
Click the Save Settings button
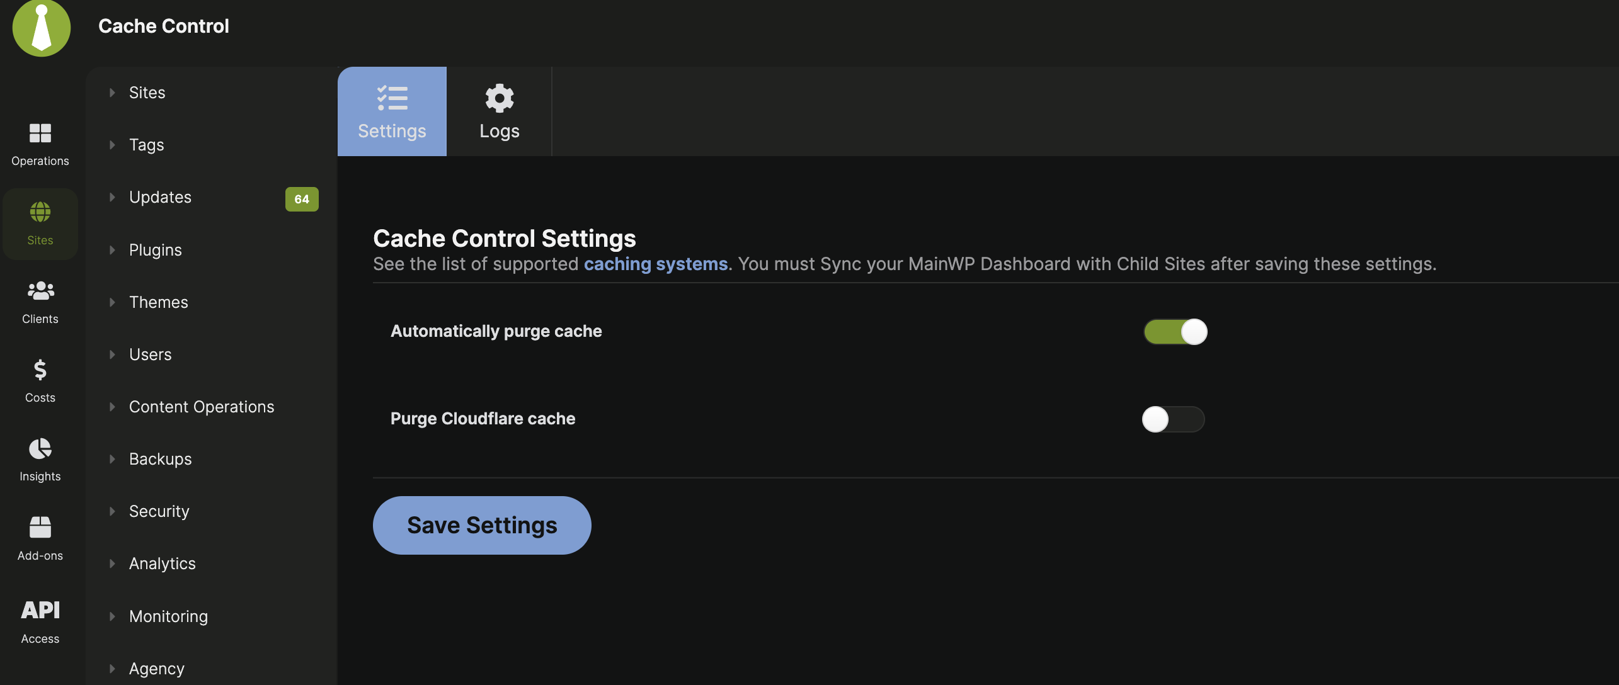pyautogui.click(x=482, y=525)
